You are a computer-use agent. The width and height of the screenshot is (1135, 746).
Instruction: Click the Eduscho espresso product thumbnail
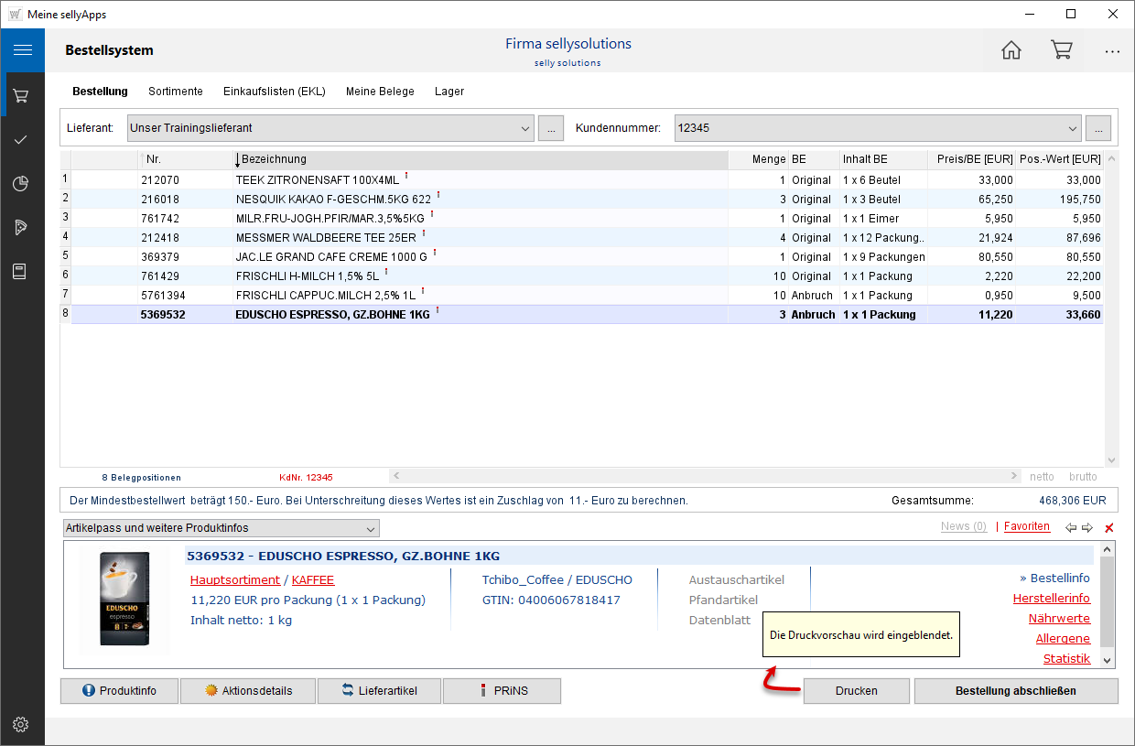pos(124,600)
